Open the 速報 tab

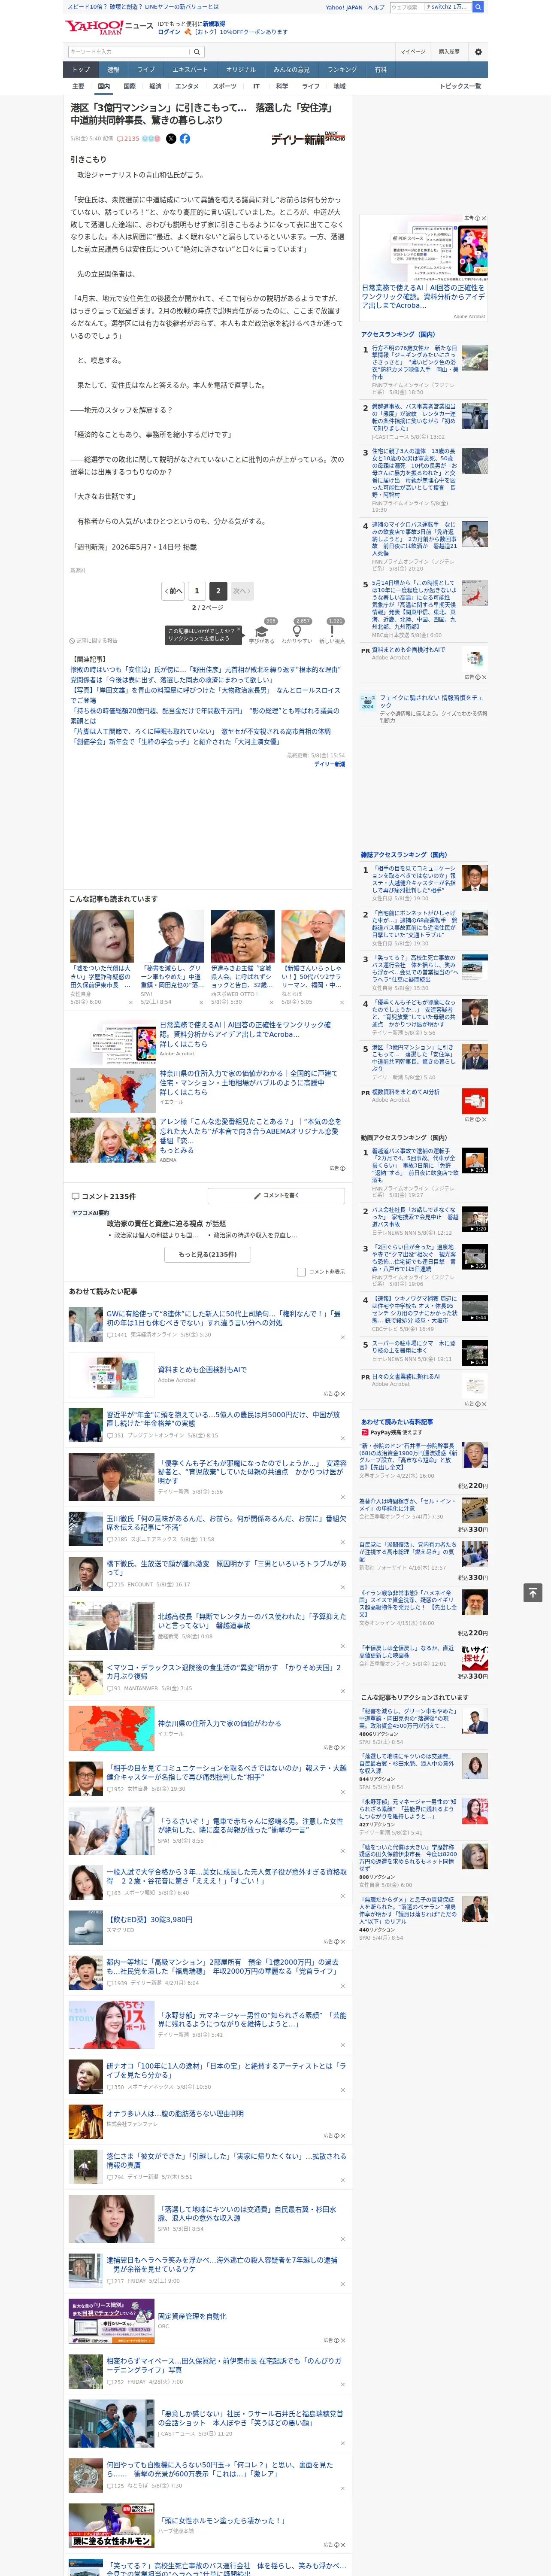(x=113, y=70)
